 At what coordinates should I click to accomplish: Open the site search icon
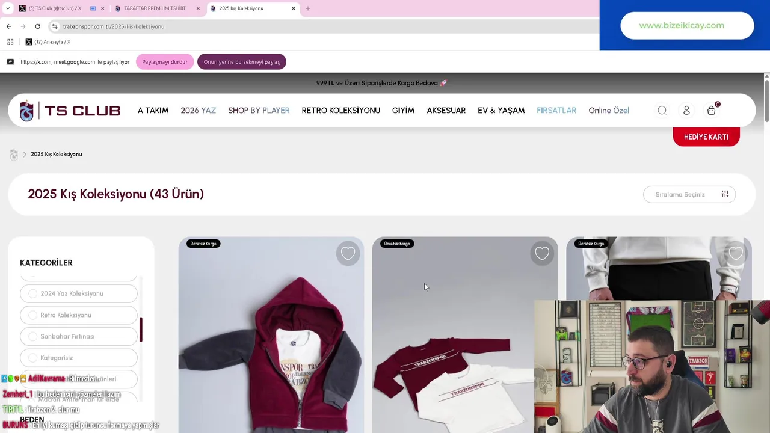point(662,111)
